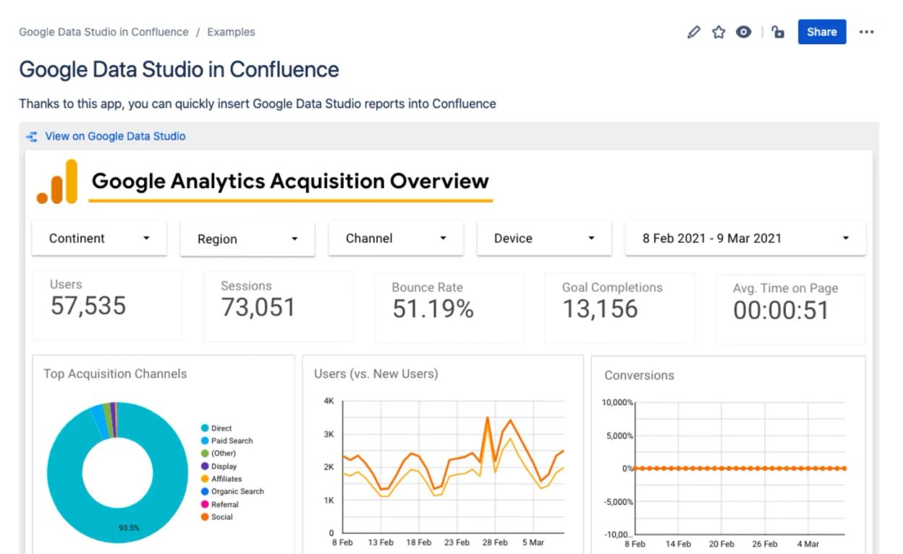Click the Users (vs. New Users) chart title
Screen dimensions: 903x554
click(376, 374)
